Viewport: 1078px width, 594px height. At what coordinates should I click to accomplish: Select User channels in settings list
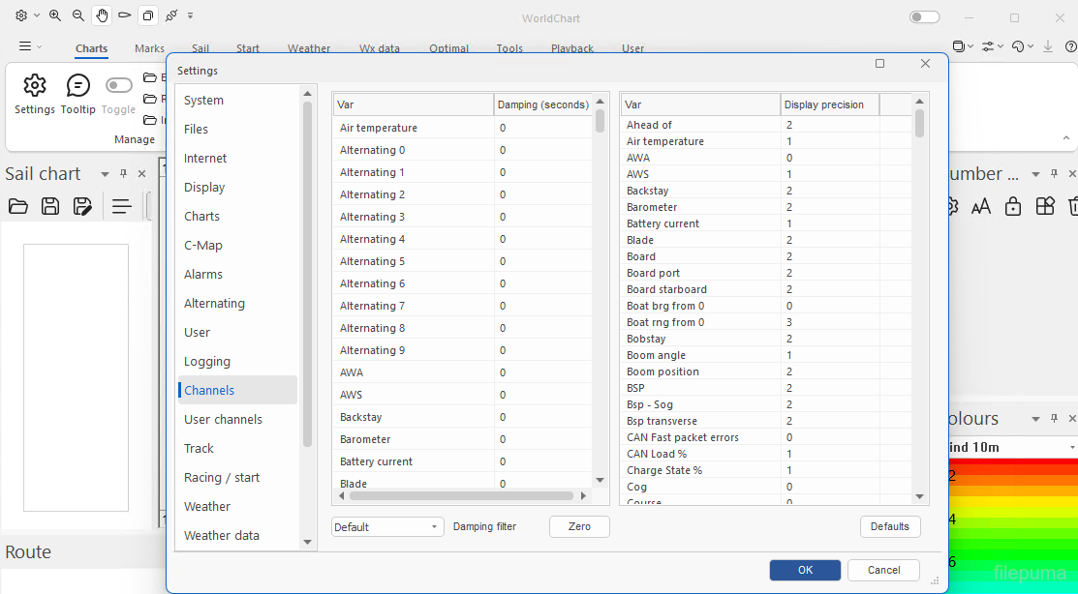(x=223, y=419)
